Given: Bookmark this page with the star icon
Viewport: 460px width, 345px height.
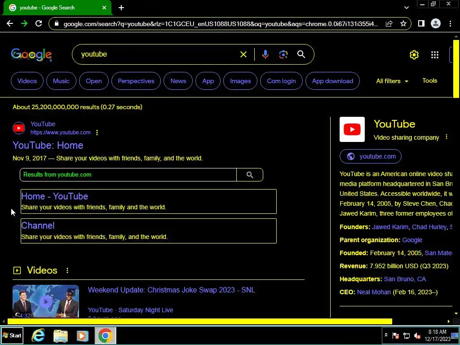Looking at the screenshot, I should 403,23.
